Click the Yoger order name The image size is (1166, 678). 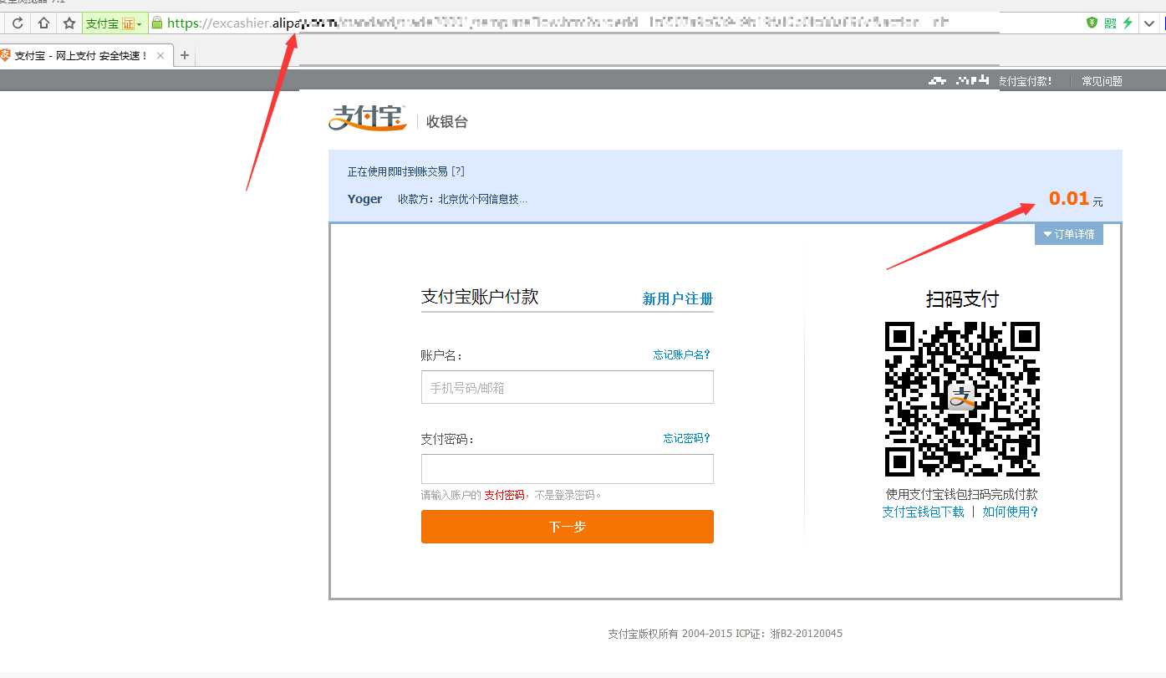[364, 199]
